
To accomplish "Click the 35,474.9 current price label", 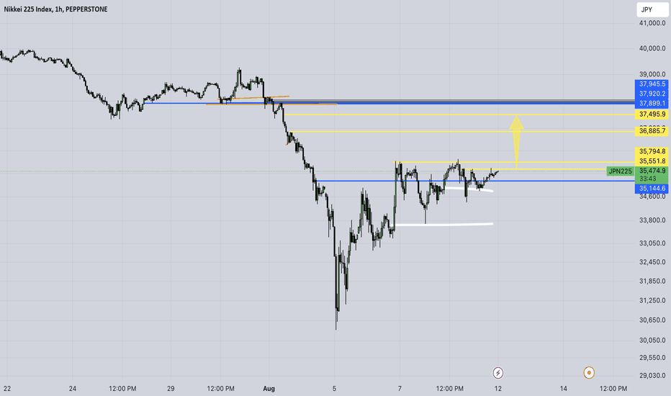I will (652, 171).
